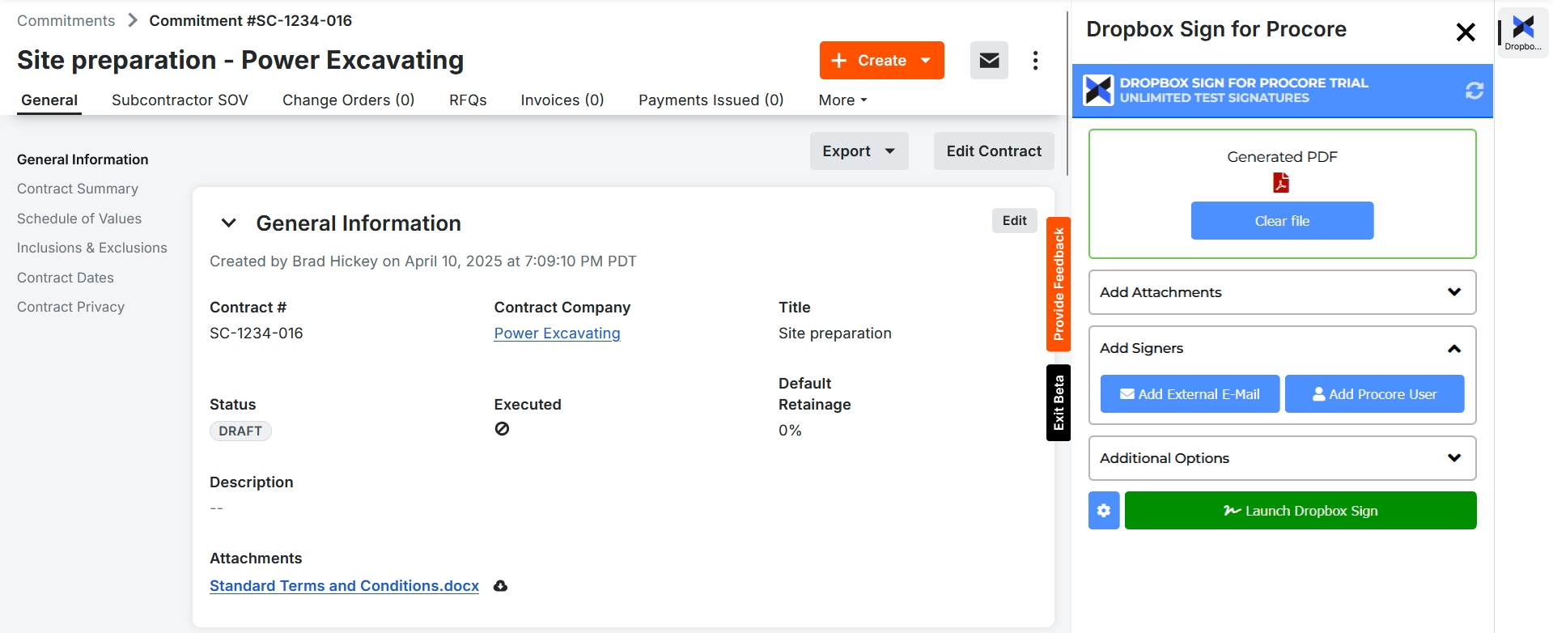
Task: Open the Change Orders (0) tab
Action: coord(349,100)
